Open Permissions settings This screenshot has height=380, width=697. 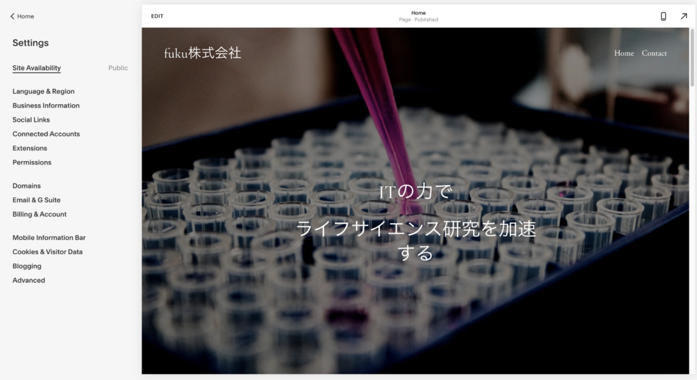click(x=32, y=162)
